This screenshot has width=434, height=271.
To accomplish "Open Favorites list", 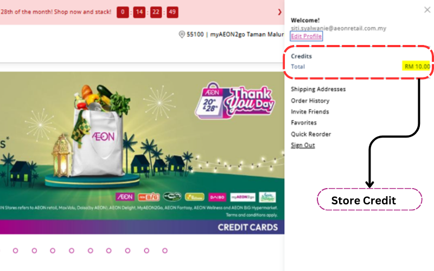I will (304, 122).
